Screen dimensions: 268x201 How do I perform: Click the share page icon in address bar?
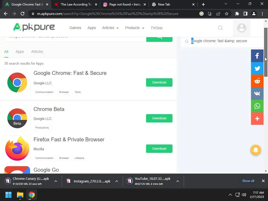click(218, 14)
